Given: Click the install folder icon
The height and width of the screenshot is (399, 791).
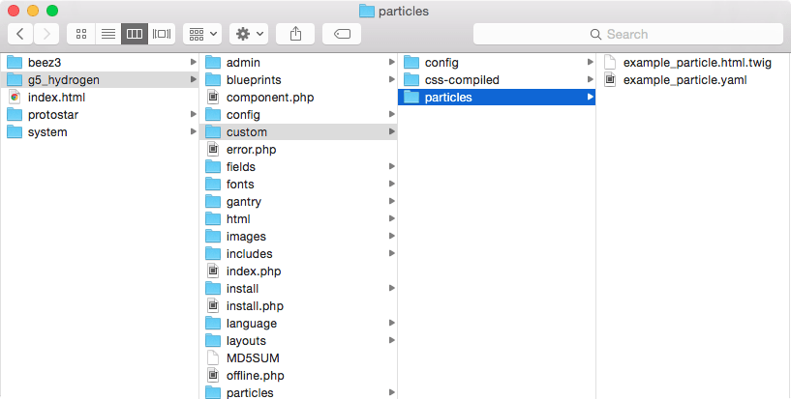Looking at the screenshot, I should coord(213,288).
